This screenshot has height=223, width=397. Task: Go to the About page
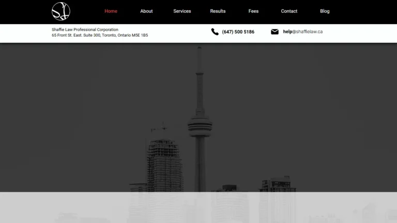point(146,11)
